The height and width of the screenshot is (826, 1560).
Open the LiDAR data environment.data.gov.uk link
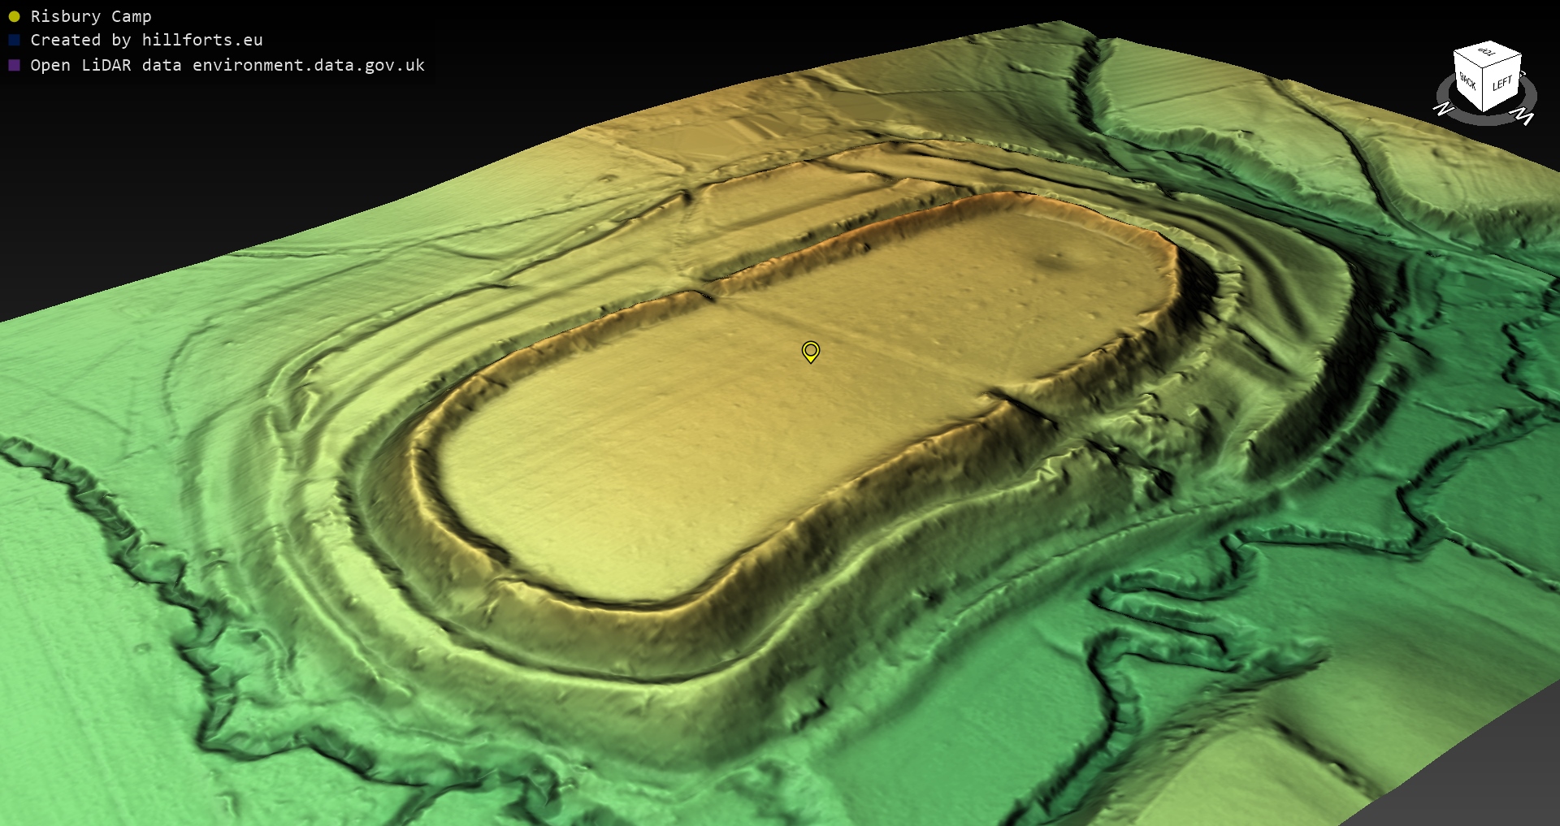(227, 65)
